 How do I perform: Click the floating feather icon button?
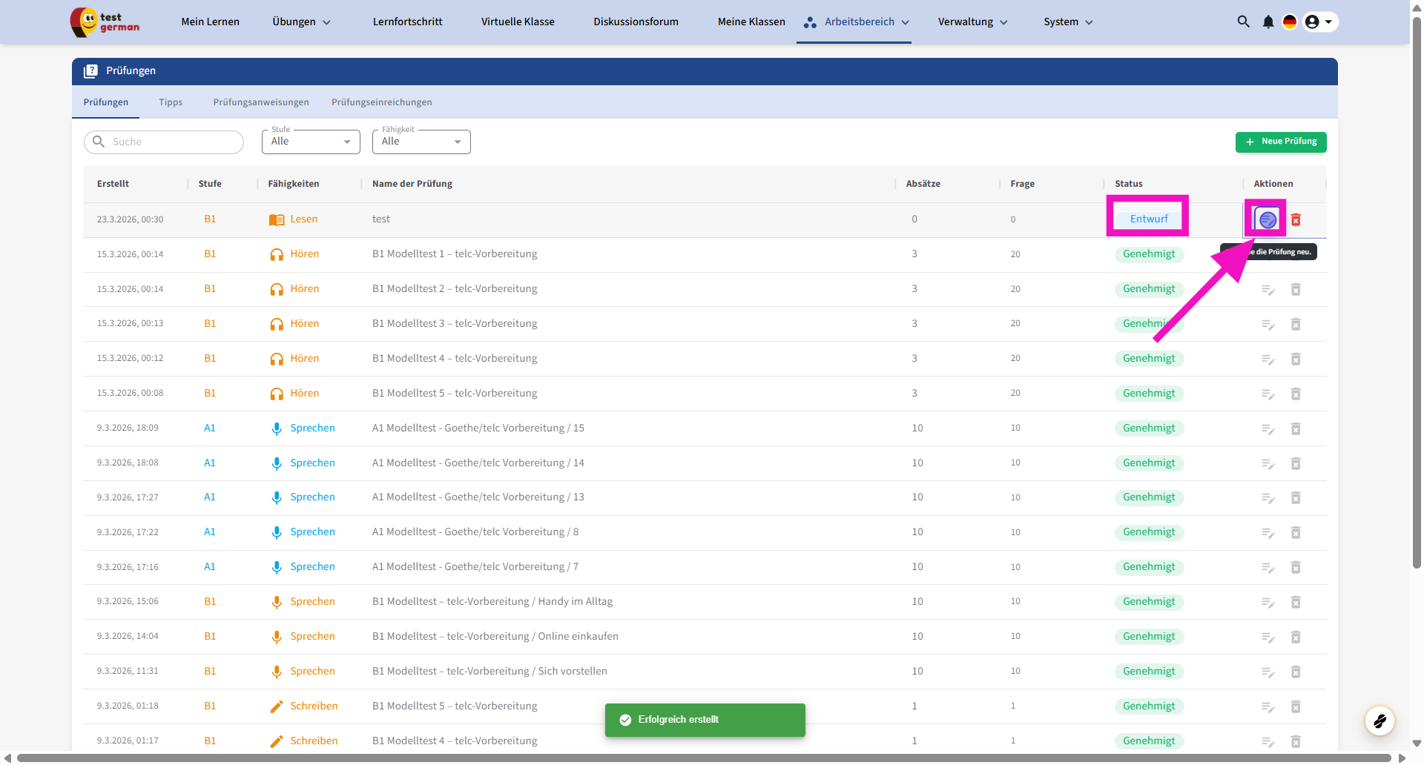click(x=1379, y=720)
